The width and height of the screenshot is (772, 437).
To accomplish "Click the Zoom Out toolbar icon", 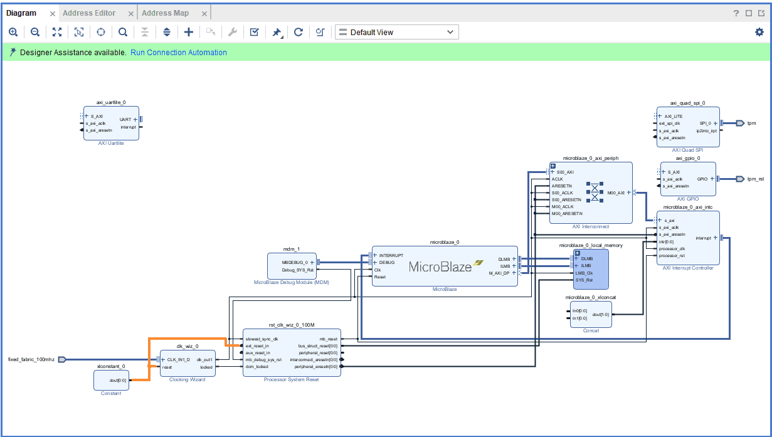I will [35, 32].
